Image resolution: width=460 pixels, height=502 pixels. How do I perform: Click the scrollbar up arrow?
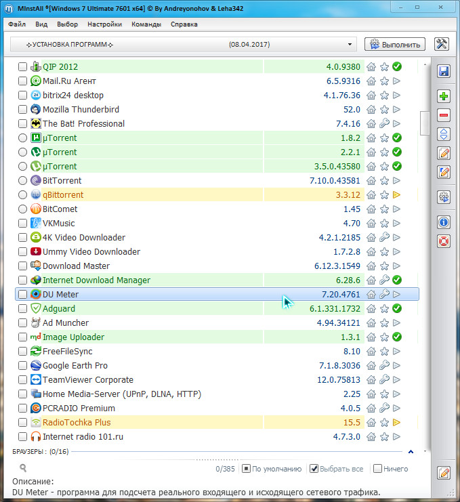(425, 64)
